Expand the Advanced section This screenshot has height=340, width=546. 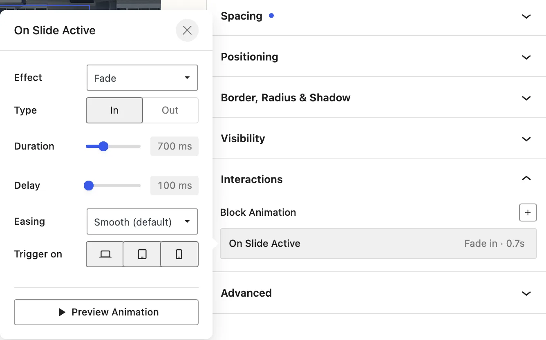tap(379, 293)
